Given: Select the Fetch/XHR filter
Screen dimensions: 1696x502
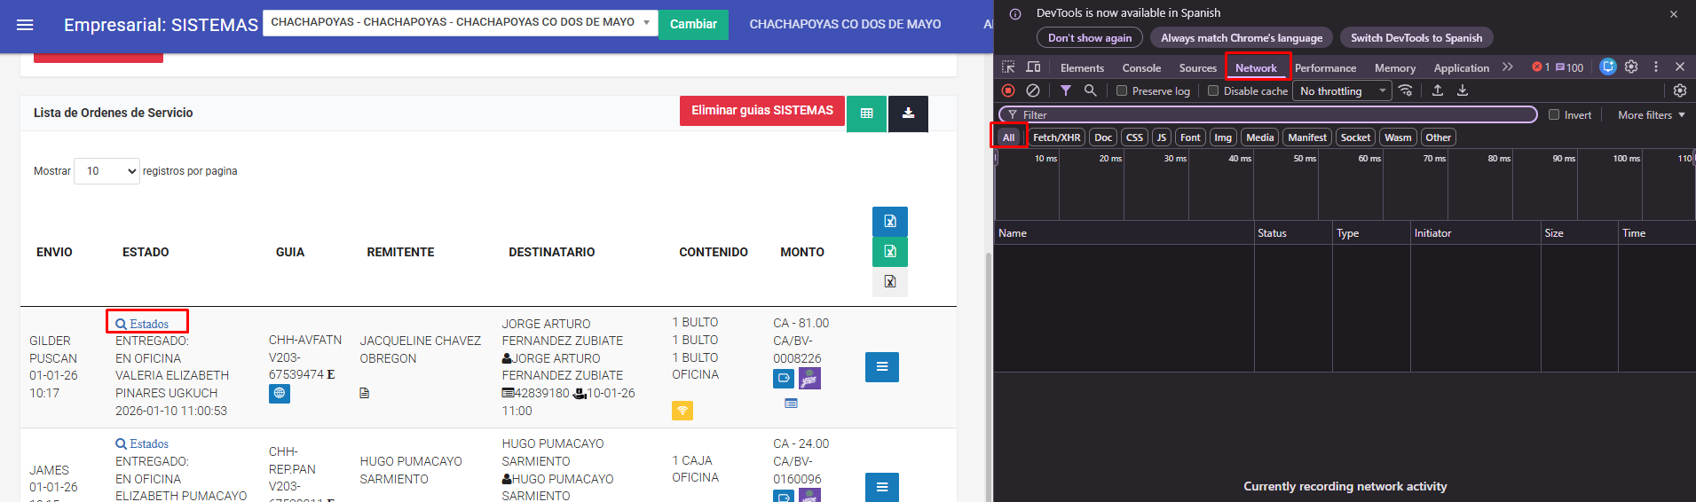Looking at the screenshot, I should [x=1056, y=137].
